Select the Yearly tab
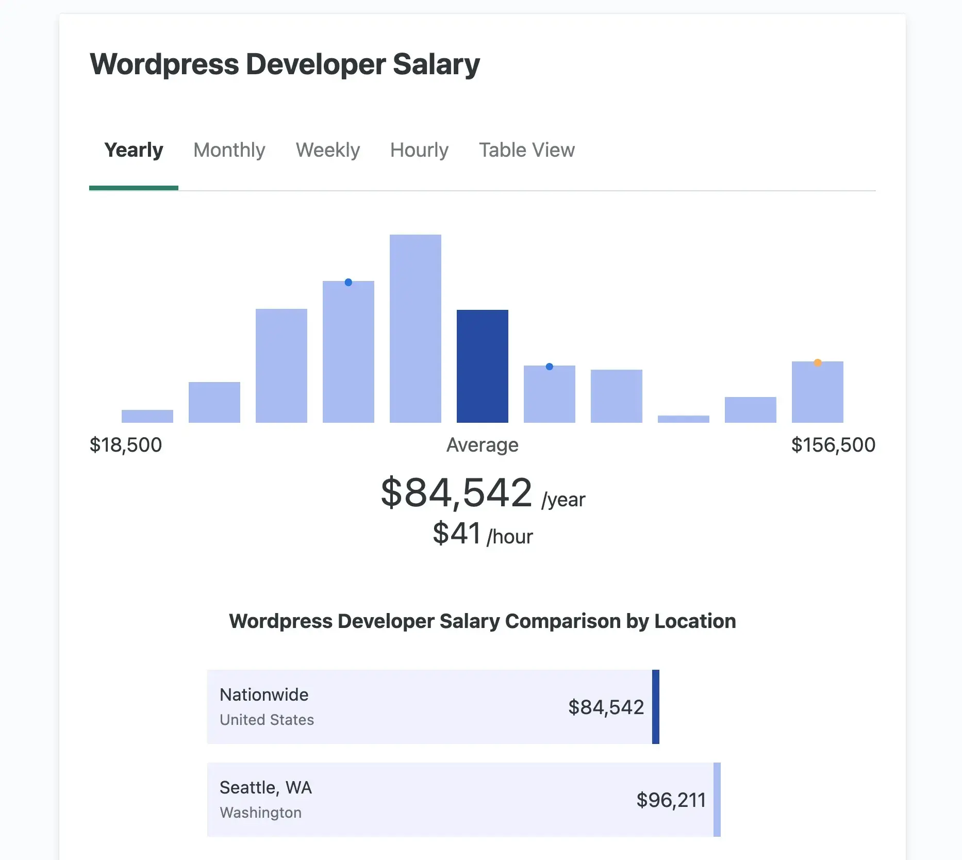The width and height of the screenshot is (962, 860). (134, 150)
